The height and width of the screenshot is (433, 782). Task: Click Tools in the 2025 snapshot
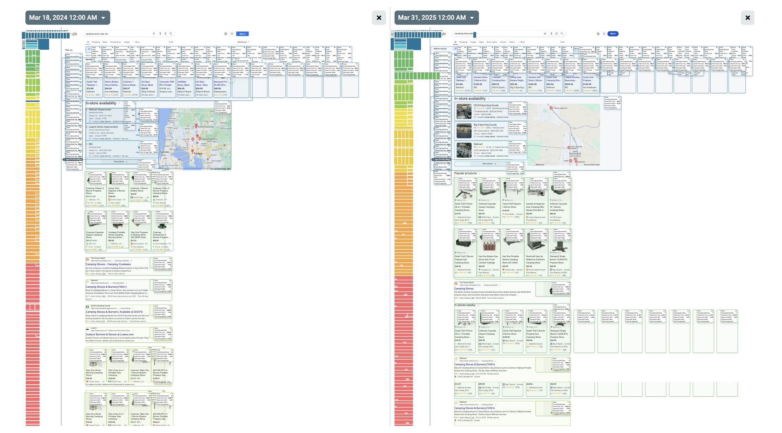click(562, 42)
